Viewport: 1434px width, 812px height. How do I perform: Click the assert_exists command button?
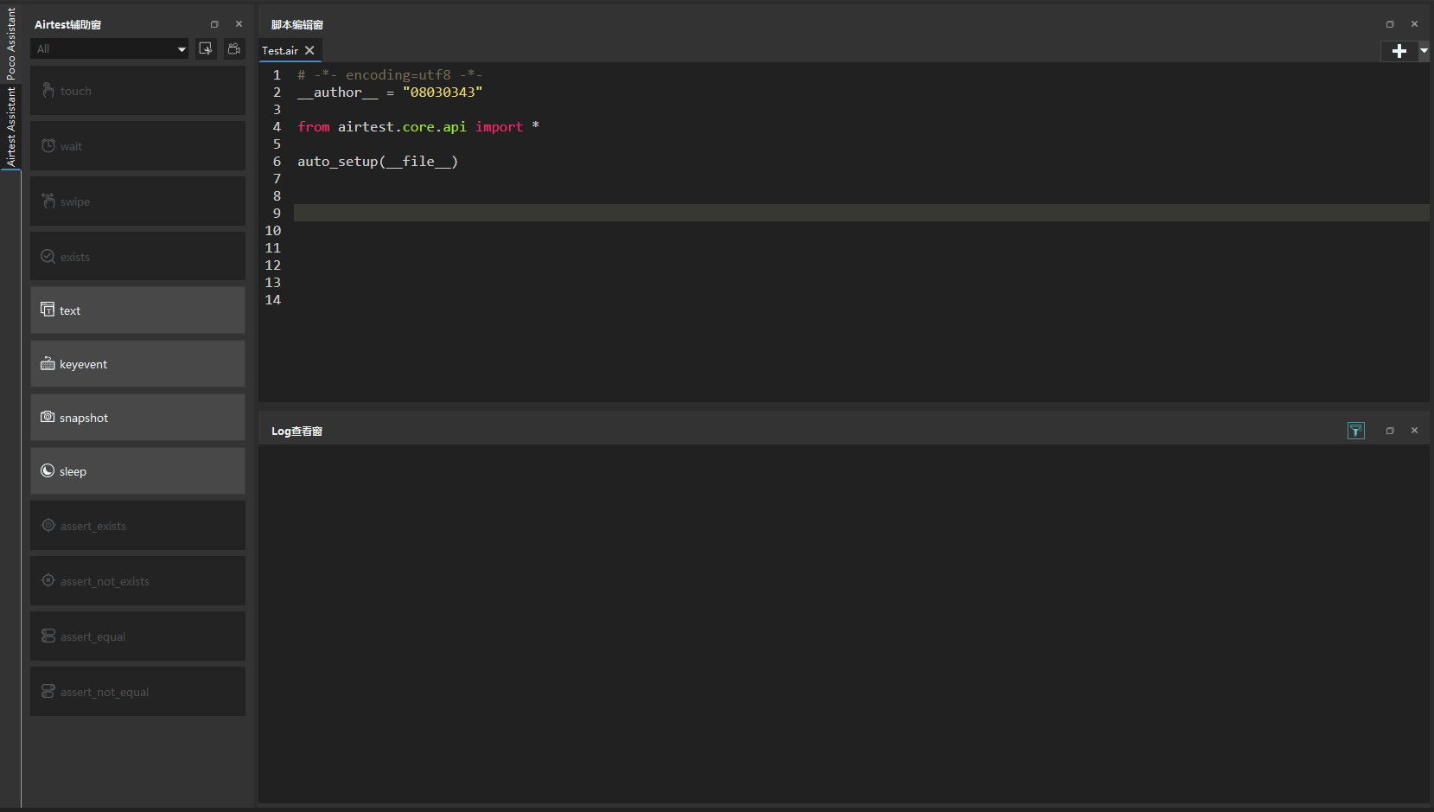137,526
